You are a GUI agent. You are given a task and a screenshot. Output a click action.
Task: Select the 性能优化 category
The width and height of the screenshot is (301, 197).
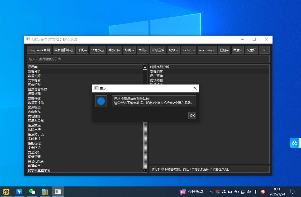pyautogui.click(x=85, y=143)
